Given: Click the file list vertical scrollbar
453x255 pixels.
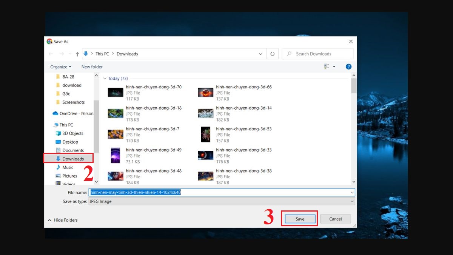Looking at the screenshot, I should (x=354, y=128).
